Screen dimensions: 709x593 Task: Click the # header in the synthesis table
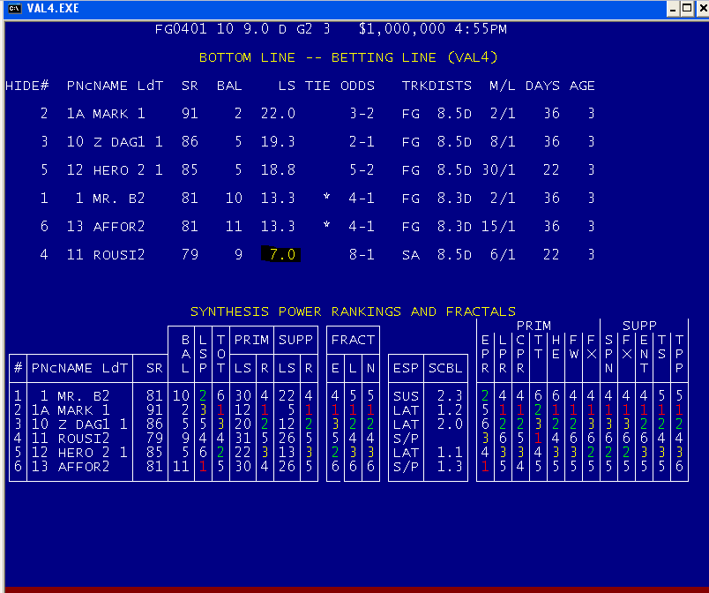[19, 368]
